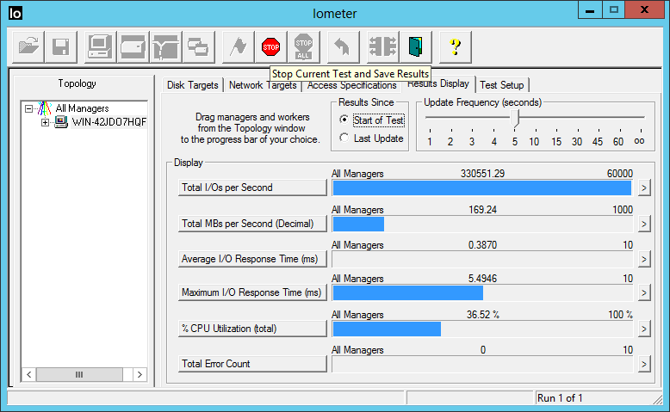Click the Iometer logo in title bar
Screen dimensions: 670x412
click(x=16, y=13)
